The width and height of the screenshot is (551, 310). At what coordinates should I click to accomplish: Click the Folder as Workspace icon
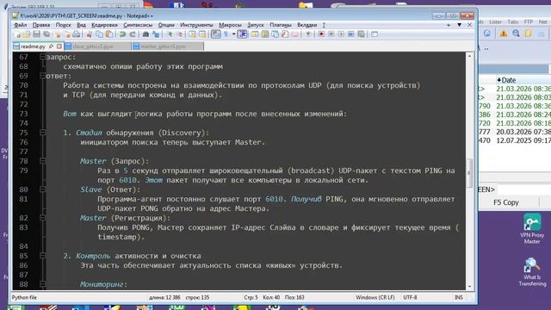pyautogui.click(x=294, y=34)
